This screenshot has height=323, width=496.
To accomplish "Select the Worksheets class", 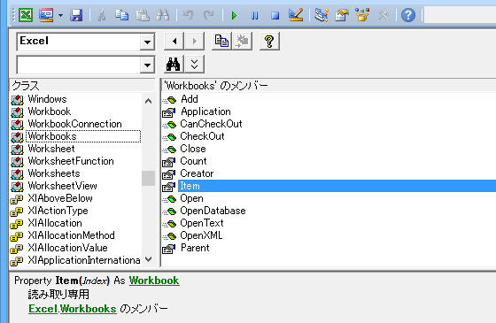I will [x=54, y=173].
